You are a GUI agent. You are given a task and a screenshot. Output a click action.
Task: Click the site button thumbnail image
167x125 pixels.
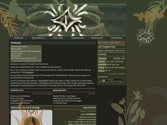(104, 81)
